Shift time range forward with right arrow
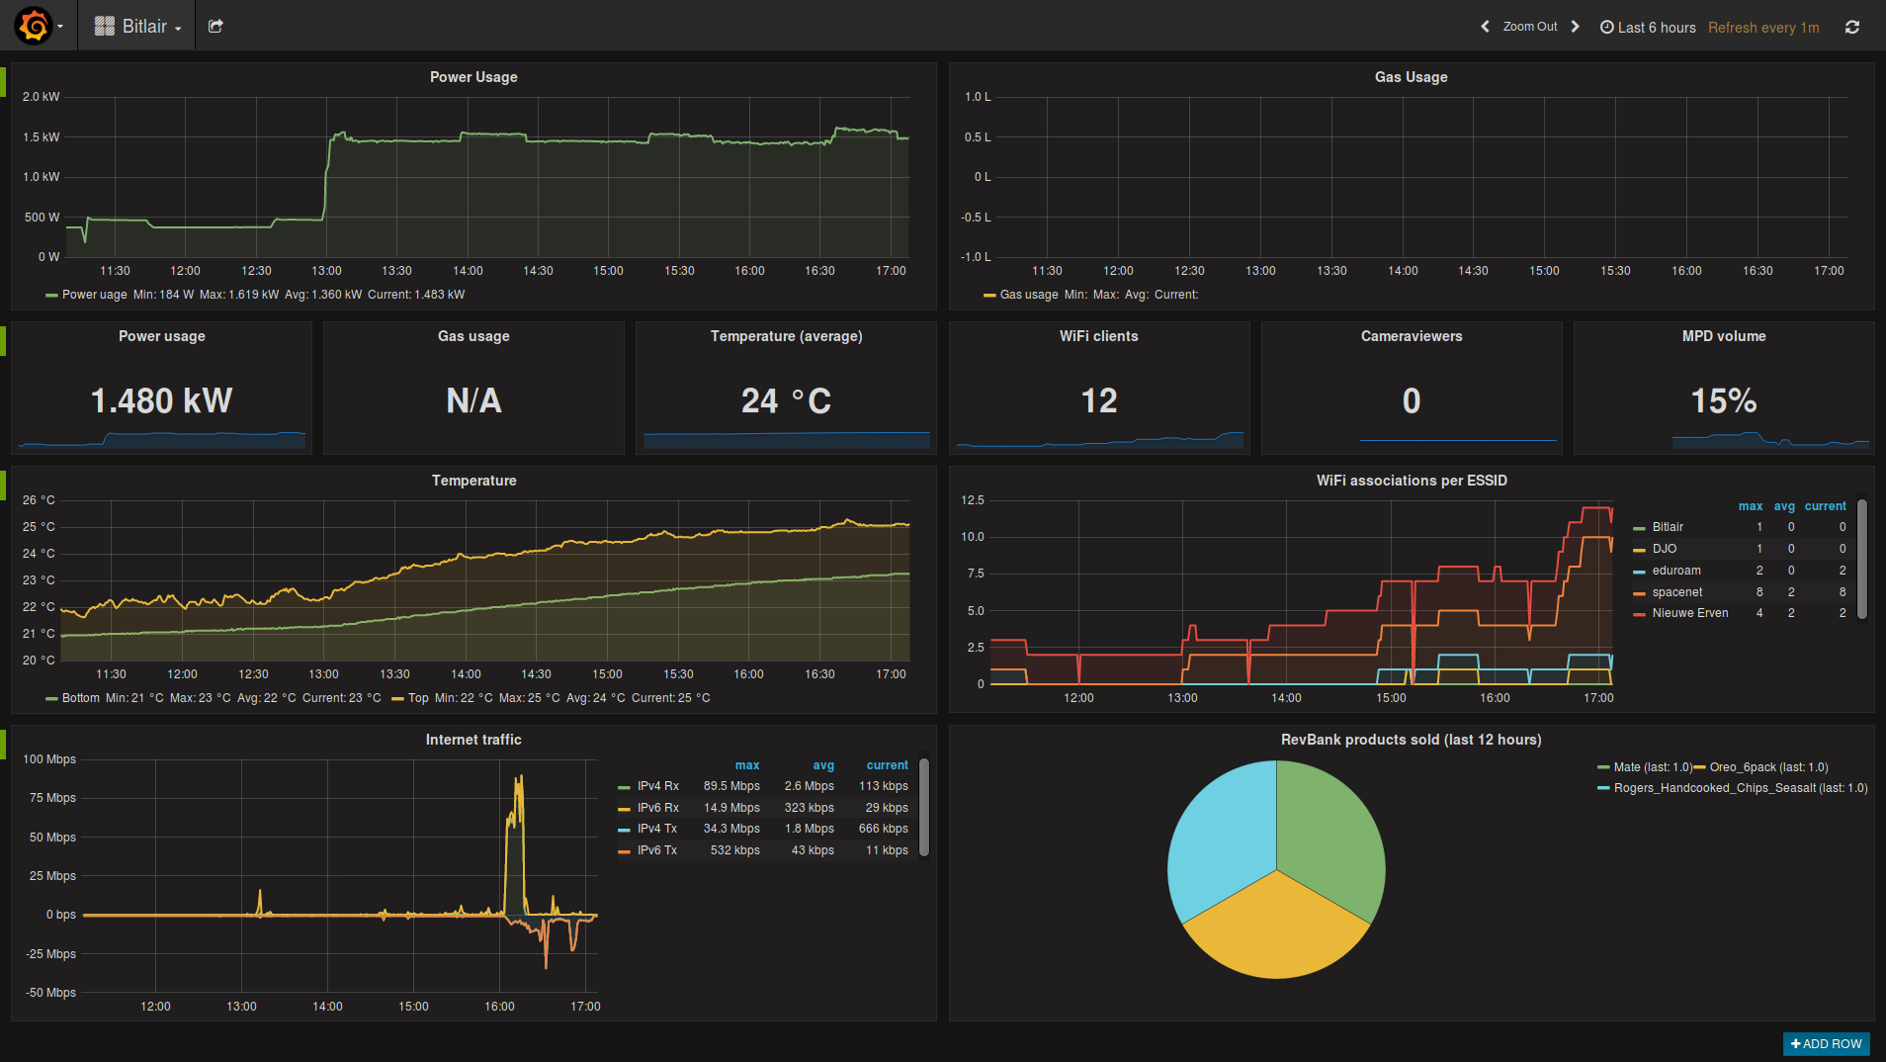 pyautogui.click(x=1576, y=27)
